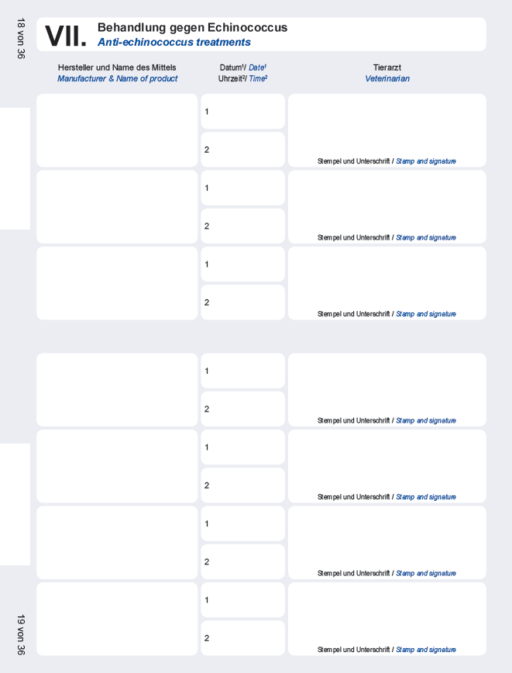The width and height of the screenshot is (512, 673).
Task: Click date field 1 in the first treatment row
Action: 242,112
